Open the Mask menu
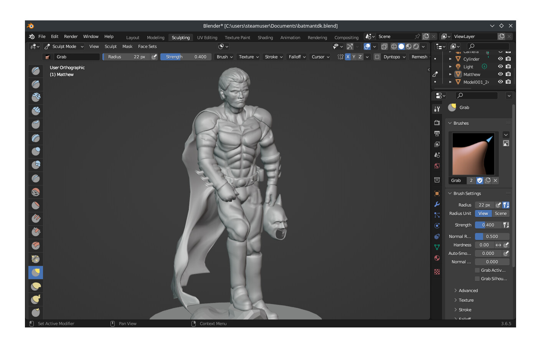This screenshot has height=357, width=541. (127, 46)
